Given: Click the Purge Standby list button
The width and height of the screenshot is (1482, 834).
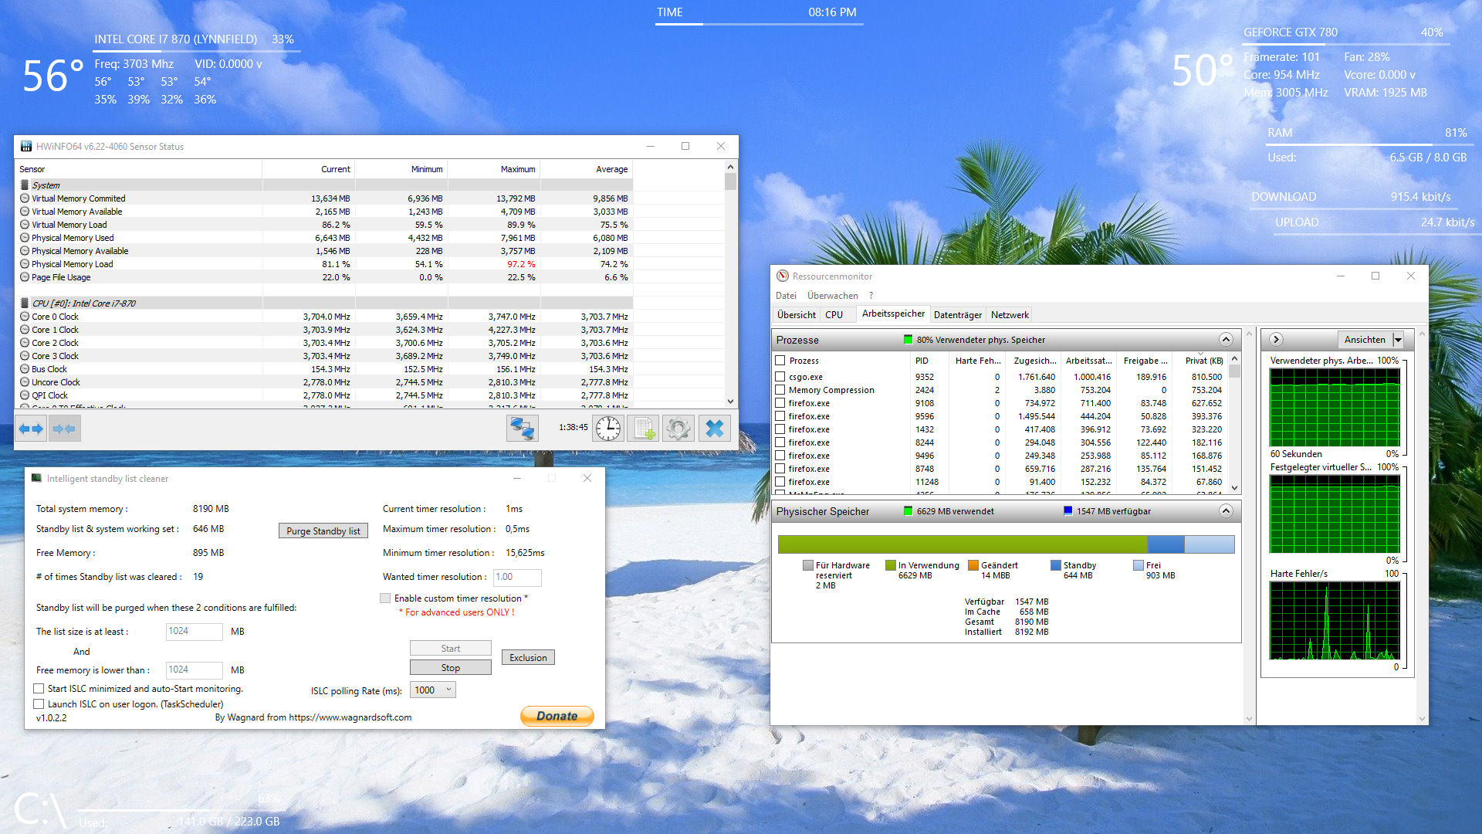Looking at the screenshot, I should click(323, 531).
